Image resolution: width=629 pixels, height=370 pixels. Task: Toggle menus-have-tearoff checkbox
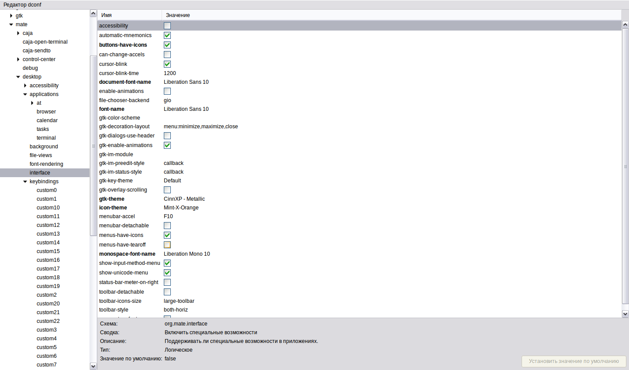coord(167,245)
